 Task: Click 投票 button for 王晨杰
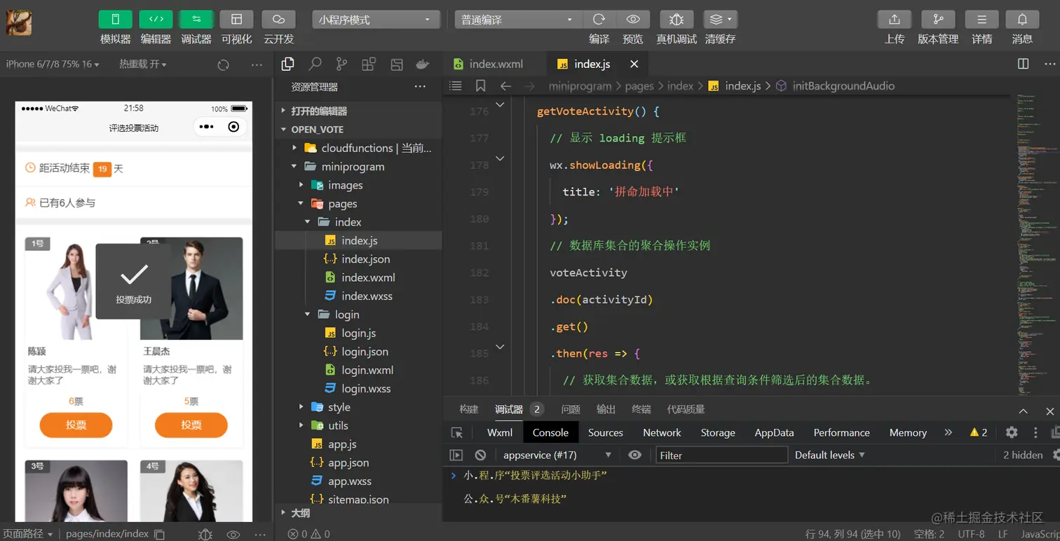pyautogui.click(x=191, y=425)
